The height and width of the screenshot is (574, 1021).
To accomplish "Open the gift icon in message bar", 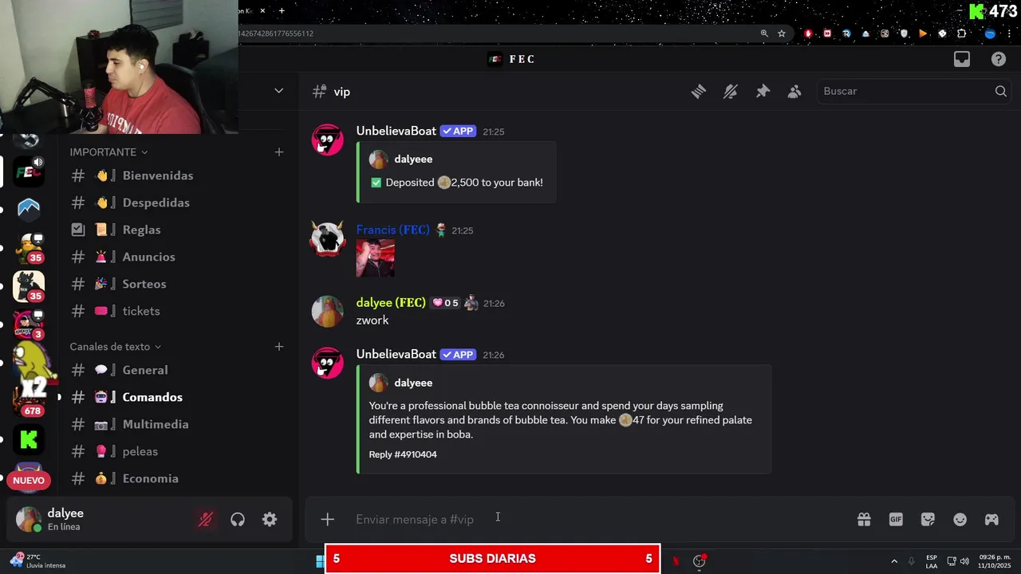I will pos(864,520).
